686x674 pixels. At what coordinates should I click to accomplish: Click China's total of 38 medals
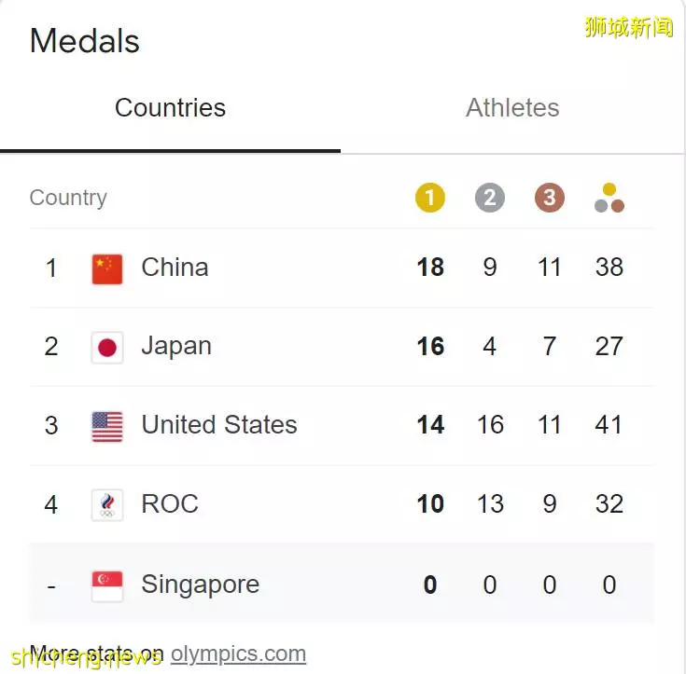coord(609,267)
